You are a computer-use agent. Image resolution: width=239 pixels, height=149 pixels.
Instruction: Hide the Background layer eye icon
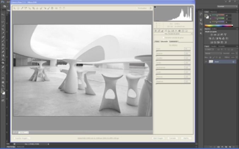point(206,62)
